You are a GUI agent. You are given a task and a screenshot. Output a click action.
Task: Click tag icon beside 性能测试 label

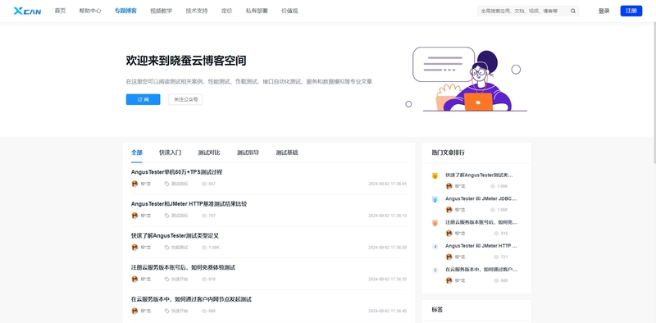(x=167, y=248)
